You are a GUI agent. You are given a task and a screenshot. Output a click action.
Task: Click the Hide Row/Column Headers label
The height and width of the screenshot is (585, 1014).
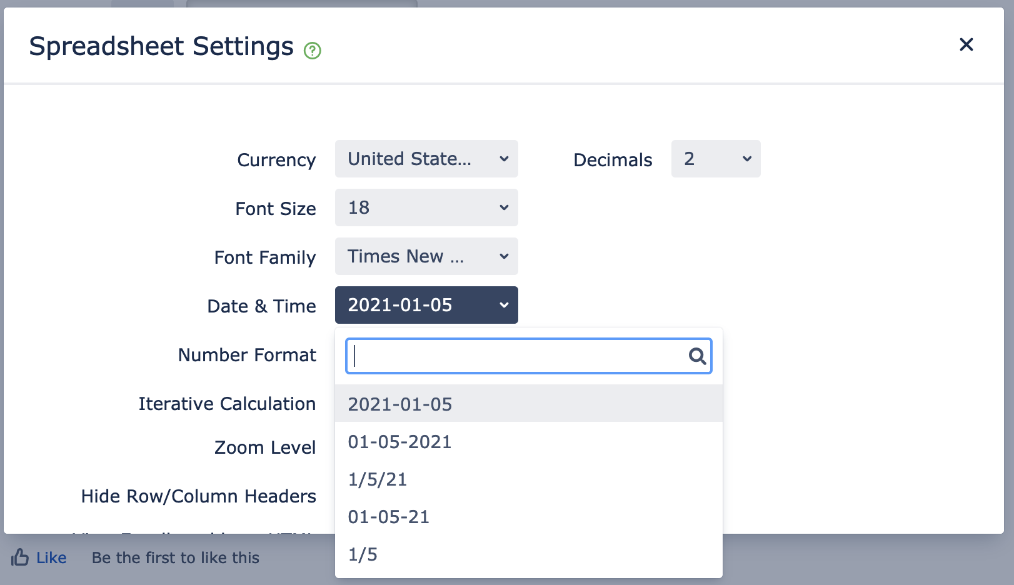(x=198, y=496)
